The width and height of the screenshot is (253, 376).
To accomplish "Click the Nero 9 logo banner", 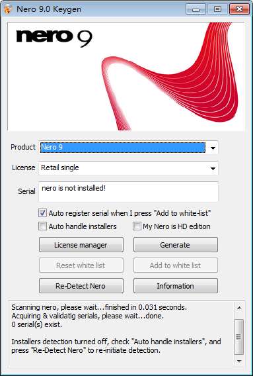I will pyautogui.click(x=126, y=76).
